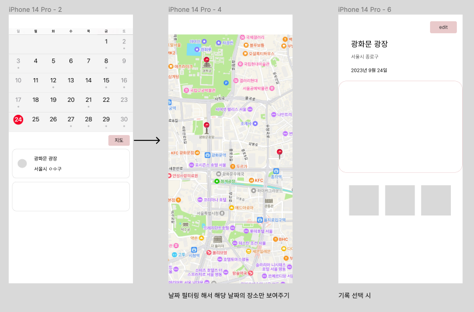This screenshot has width=474, height=312.
Task: Select the iPhone 14 Pro - 2 frame label
Action: [x=35, y=9]
